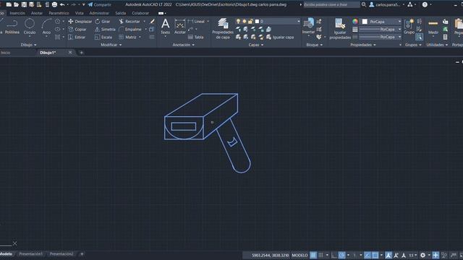The image size is (463, 260).
Task: Click the Compartir button
Action: [x=100, y=5]
